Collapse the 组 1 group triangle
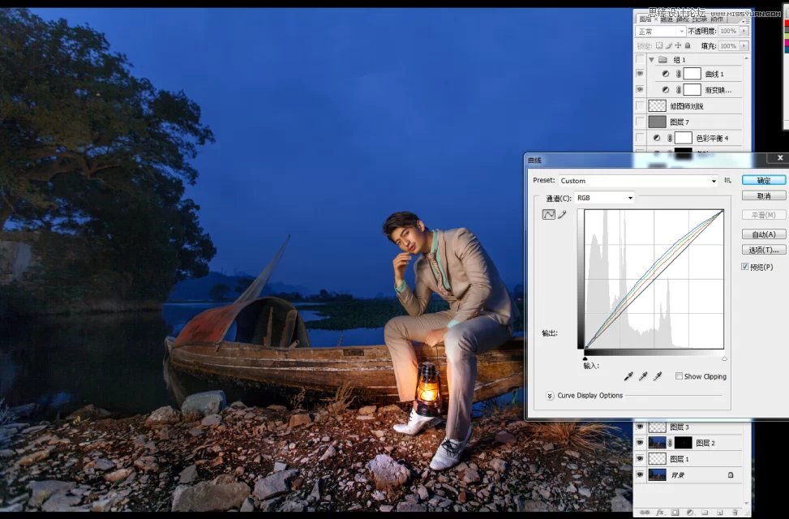Screen dimensions: 789x519 [652, 59]
